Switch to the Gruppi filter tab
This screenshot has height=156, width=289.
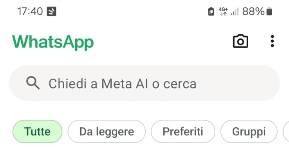coord(249,131)
